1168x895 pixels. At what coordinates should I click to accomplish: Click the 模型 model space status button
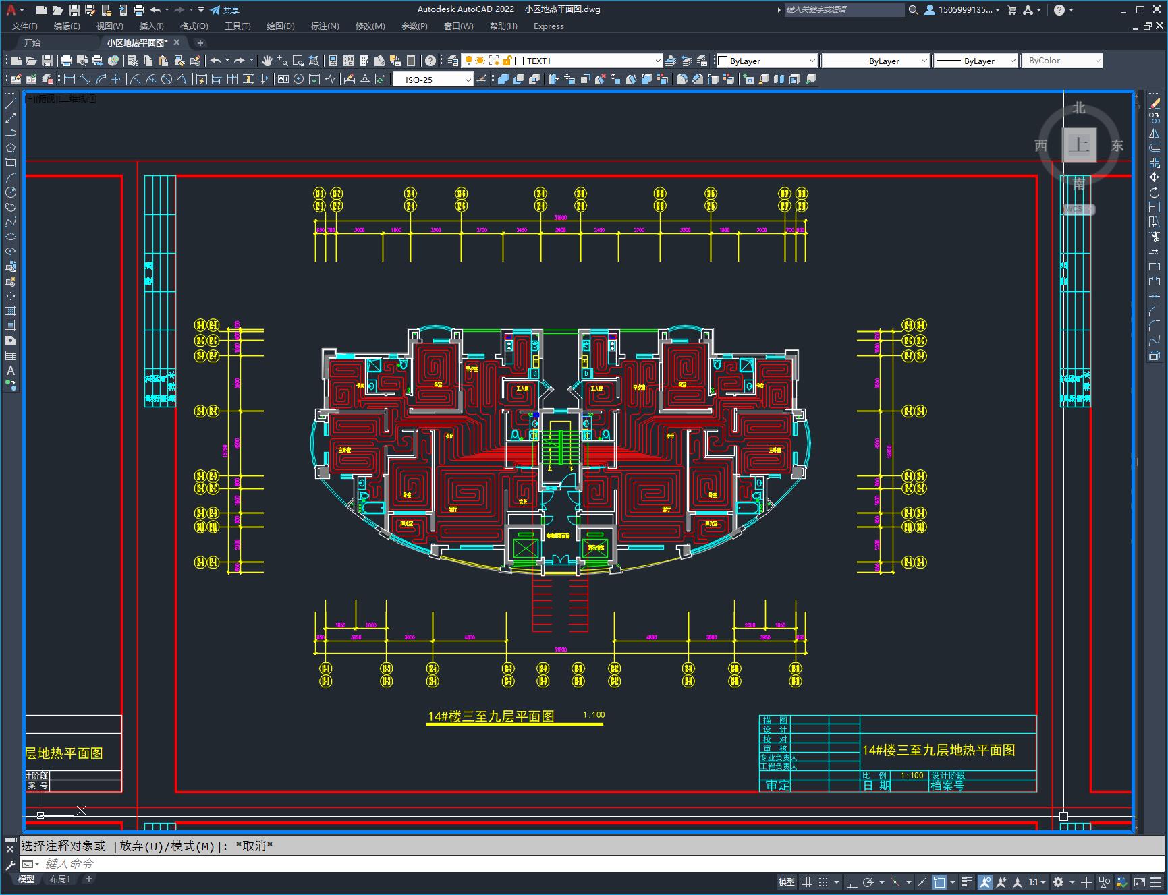787,882
